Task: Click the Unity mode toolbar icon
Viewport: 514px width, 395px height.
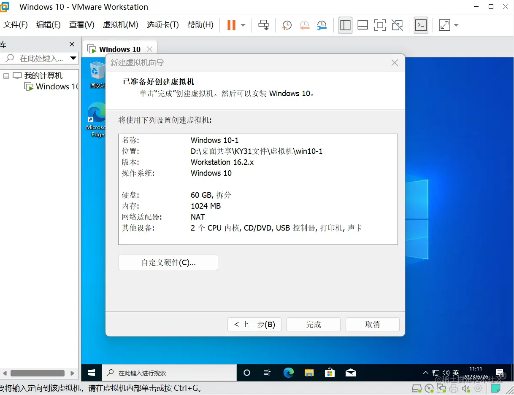Action: 397,25
